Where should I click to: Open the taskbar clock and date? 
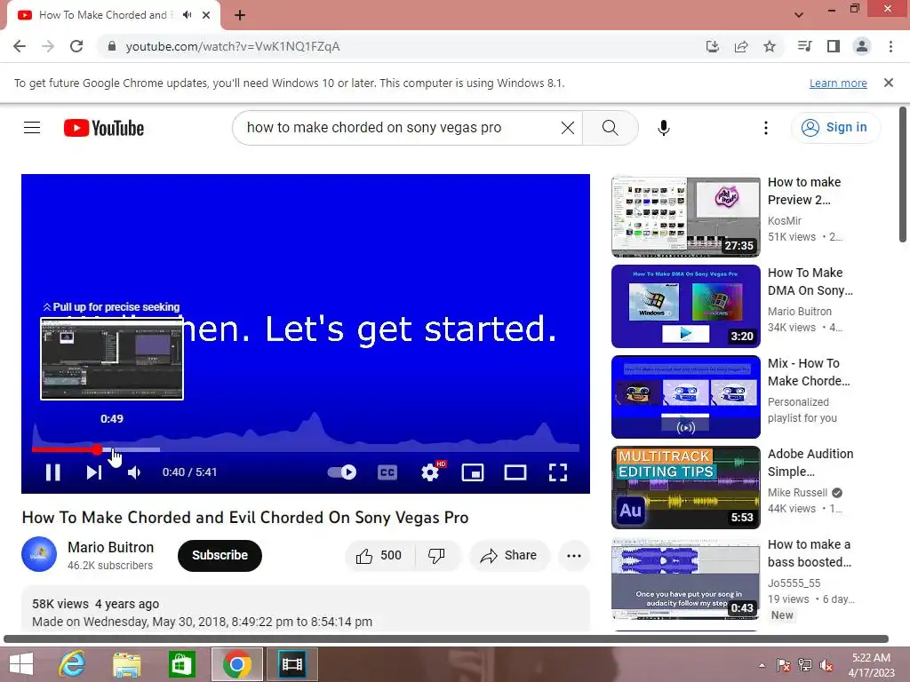pyautogui.click(x=871, y=665)
